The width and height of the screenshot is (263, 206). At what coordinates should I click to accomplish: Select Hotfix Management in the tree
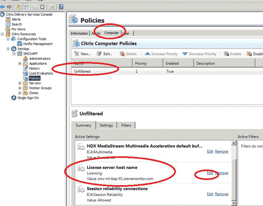point(38,44)
